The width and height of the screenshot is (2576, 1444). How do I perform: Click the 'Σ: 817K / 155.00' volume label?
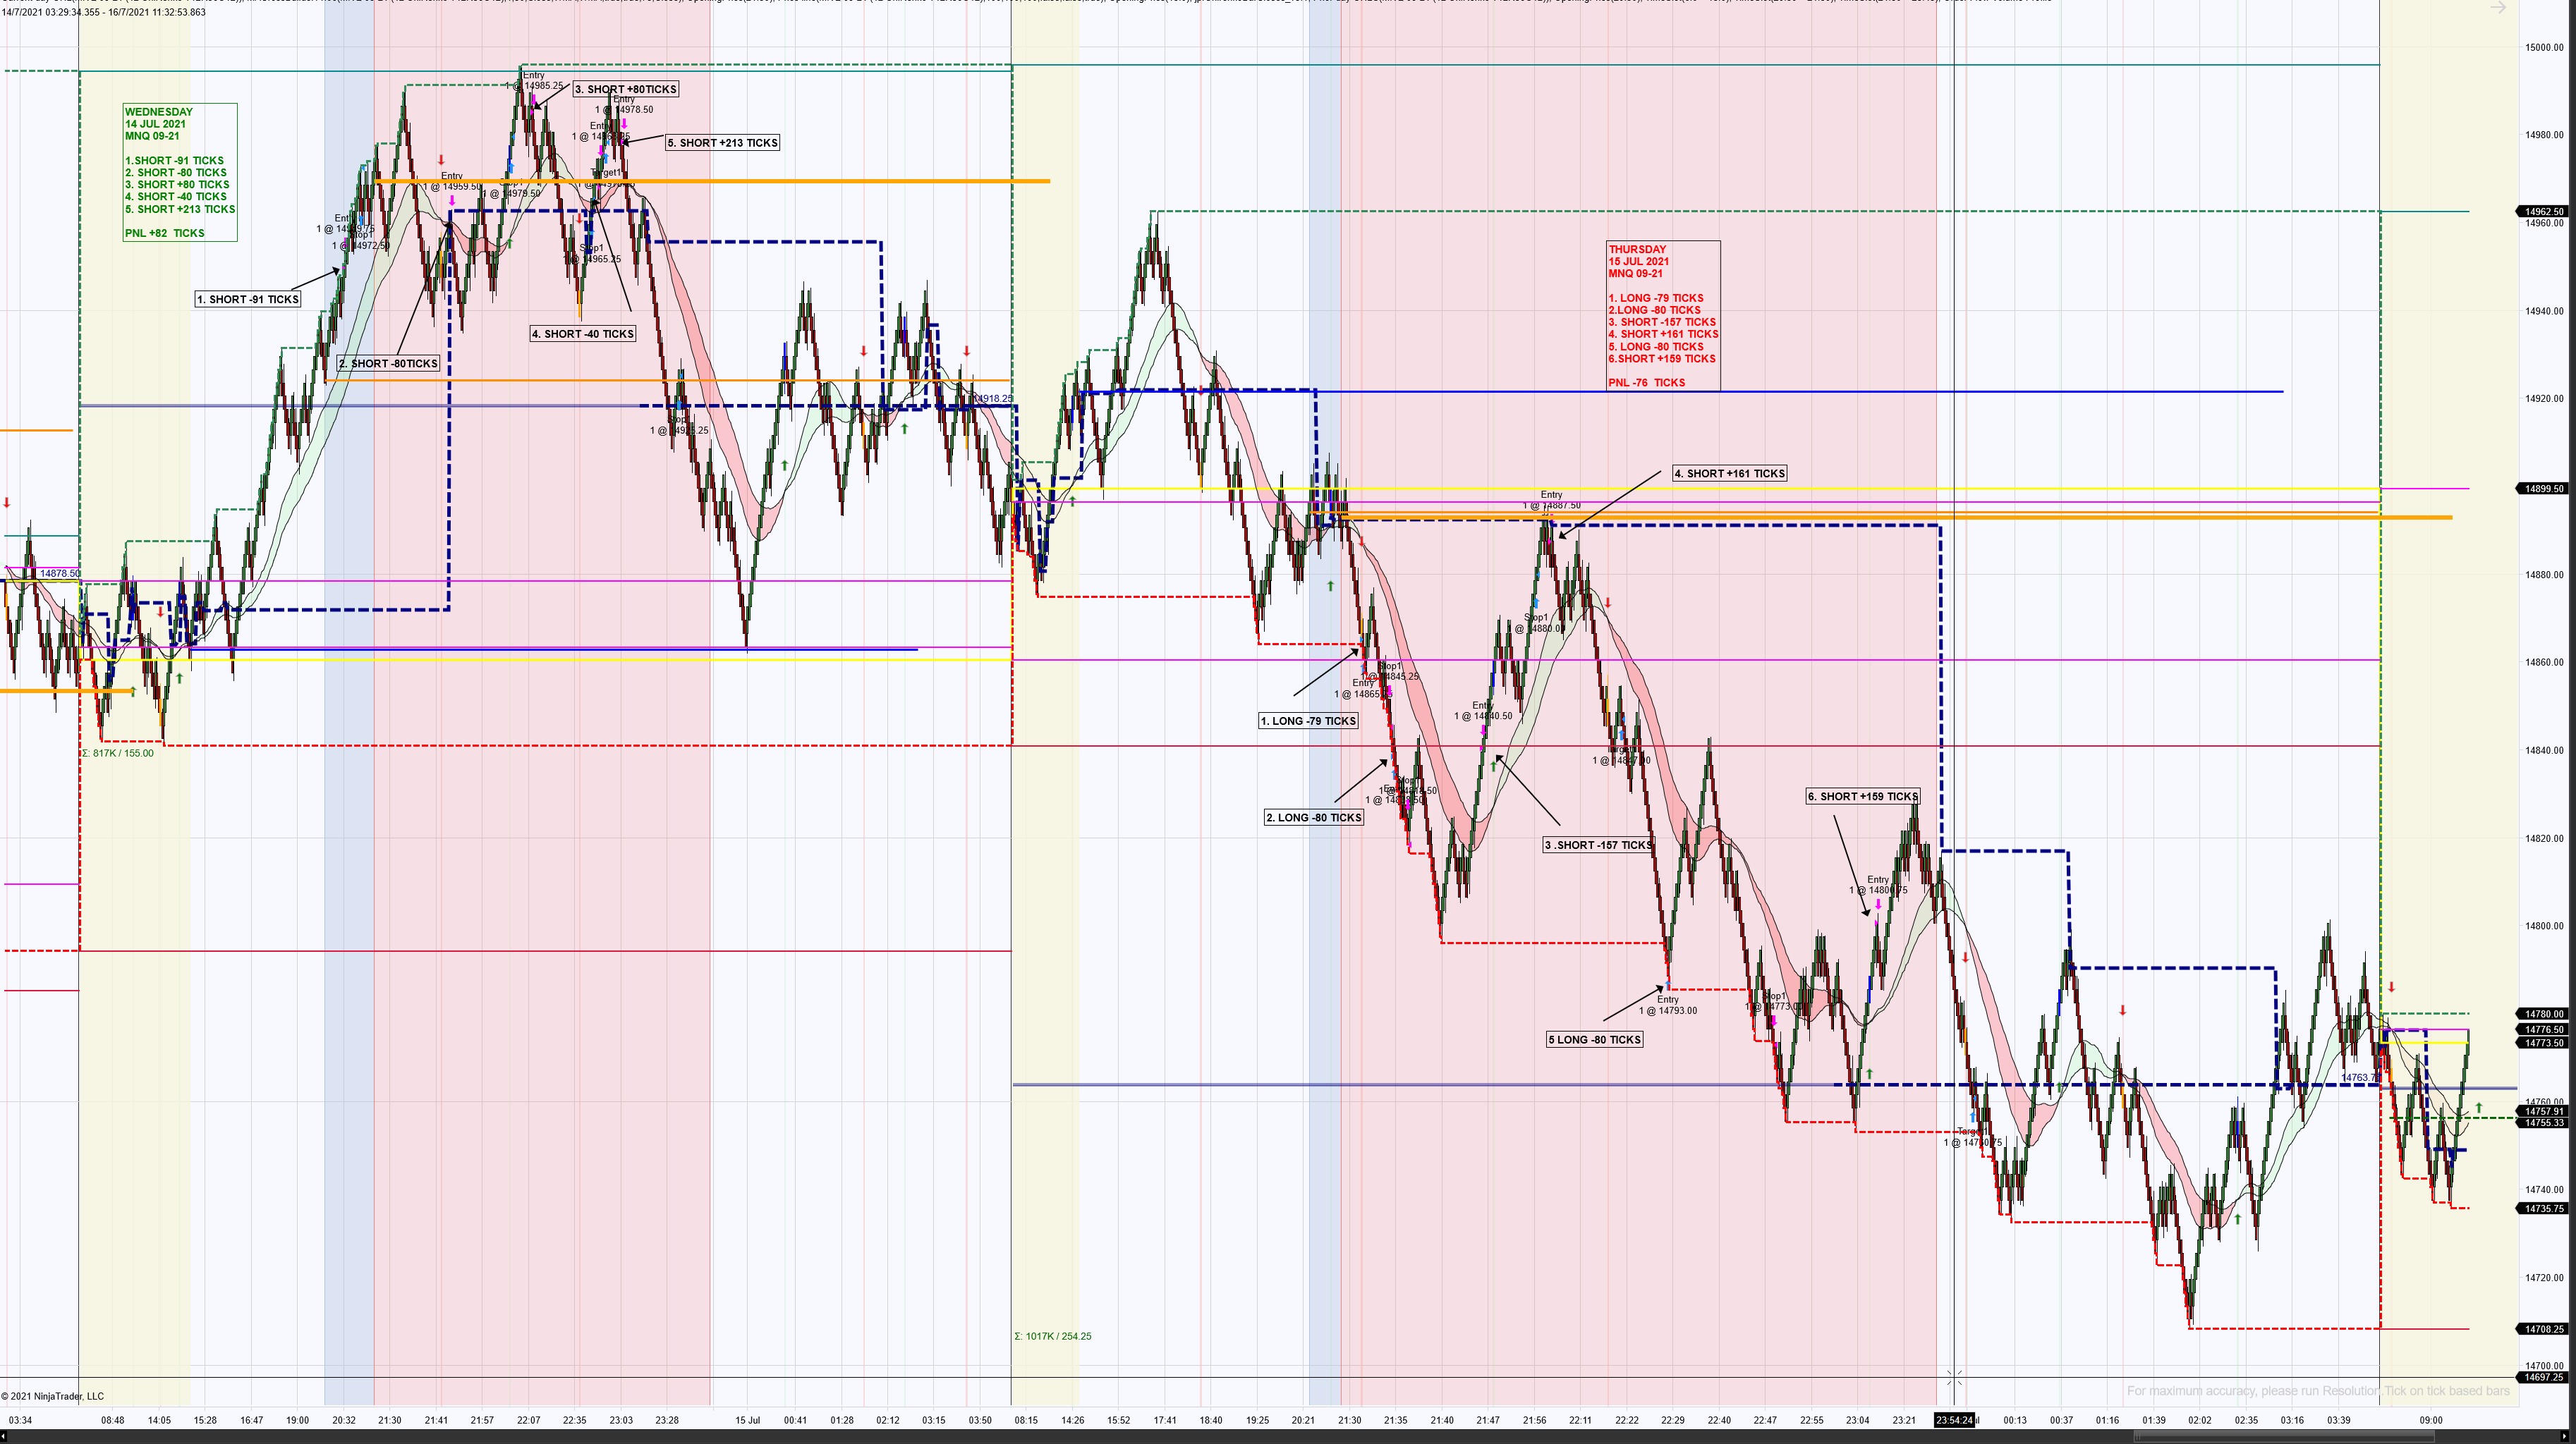click(118, 754)
